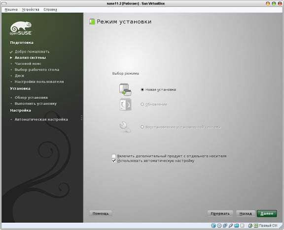Viewport: 284px width, 230px height.
Task: Open the Машина menu
Action: click(x=11, y=9)
